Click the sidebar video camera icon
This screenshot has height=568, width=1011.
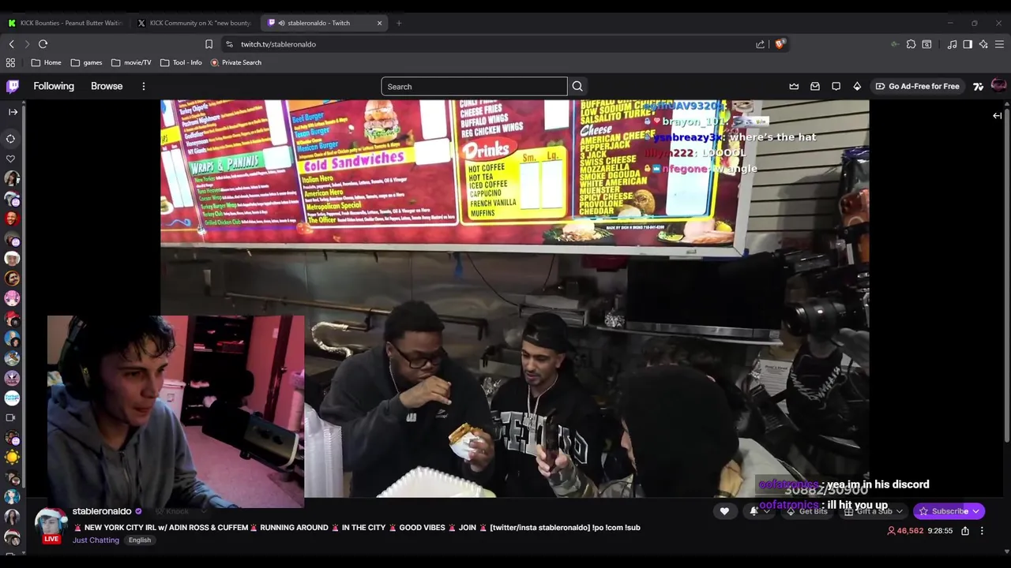tap(11, 417)
